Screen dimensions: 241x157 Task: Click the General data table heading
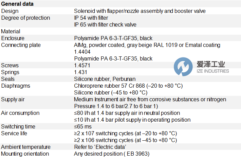(18, 4)
